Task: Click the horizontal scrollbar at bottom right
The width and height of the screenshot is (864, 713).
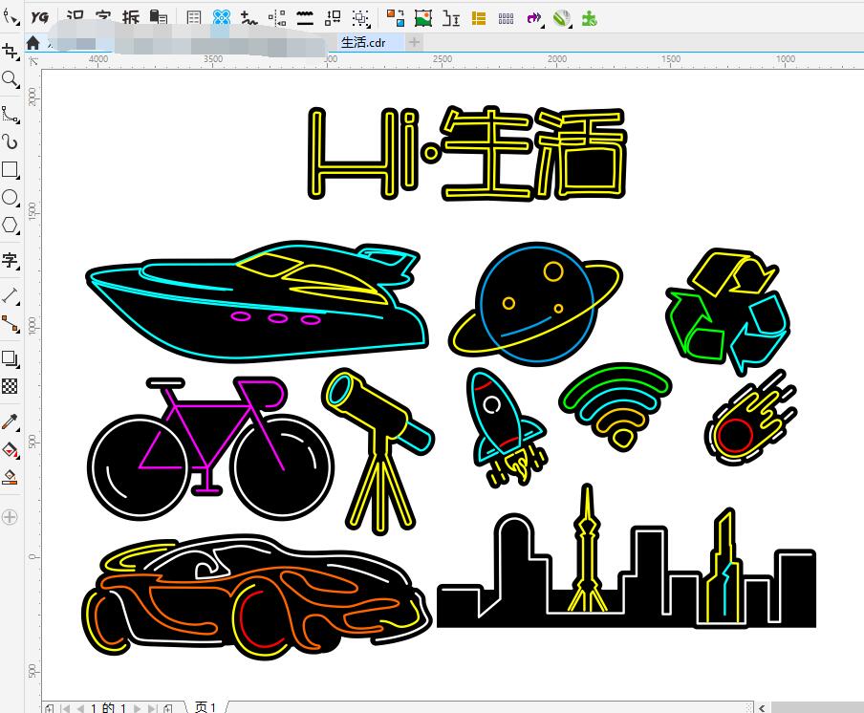Action: pyautogui.click(x=815, y=707)
